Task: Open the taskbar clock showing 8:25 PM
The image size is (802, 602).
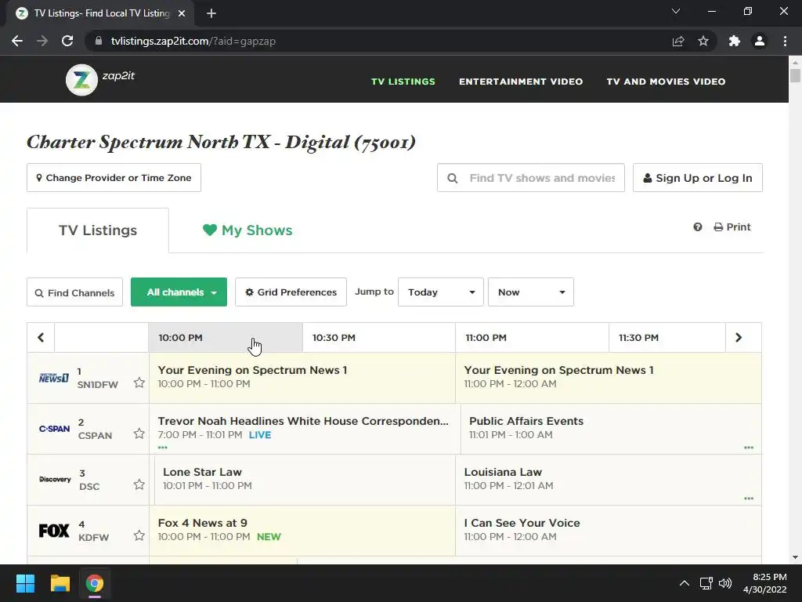Action: [764, 583]
